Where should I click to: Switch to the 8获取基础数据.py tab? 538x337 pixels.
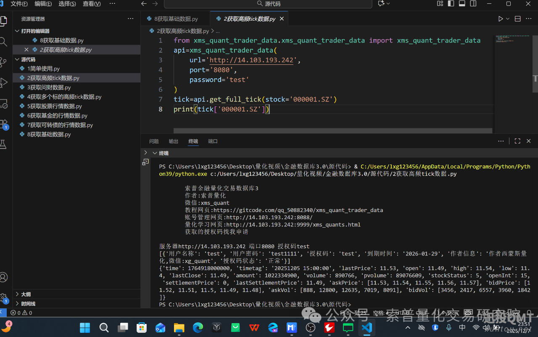point(174,19)
